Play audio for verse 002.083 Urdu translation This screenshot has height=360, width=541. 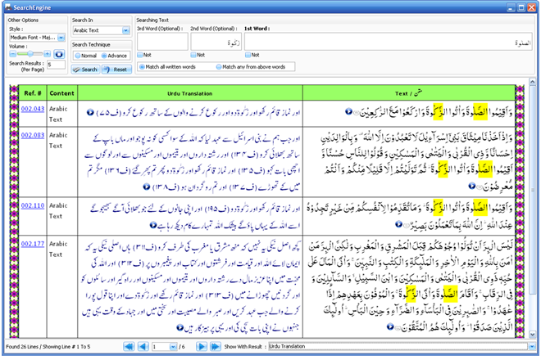pyautogui.click(x=146, y=187)
